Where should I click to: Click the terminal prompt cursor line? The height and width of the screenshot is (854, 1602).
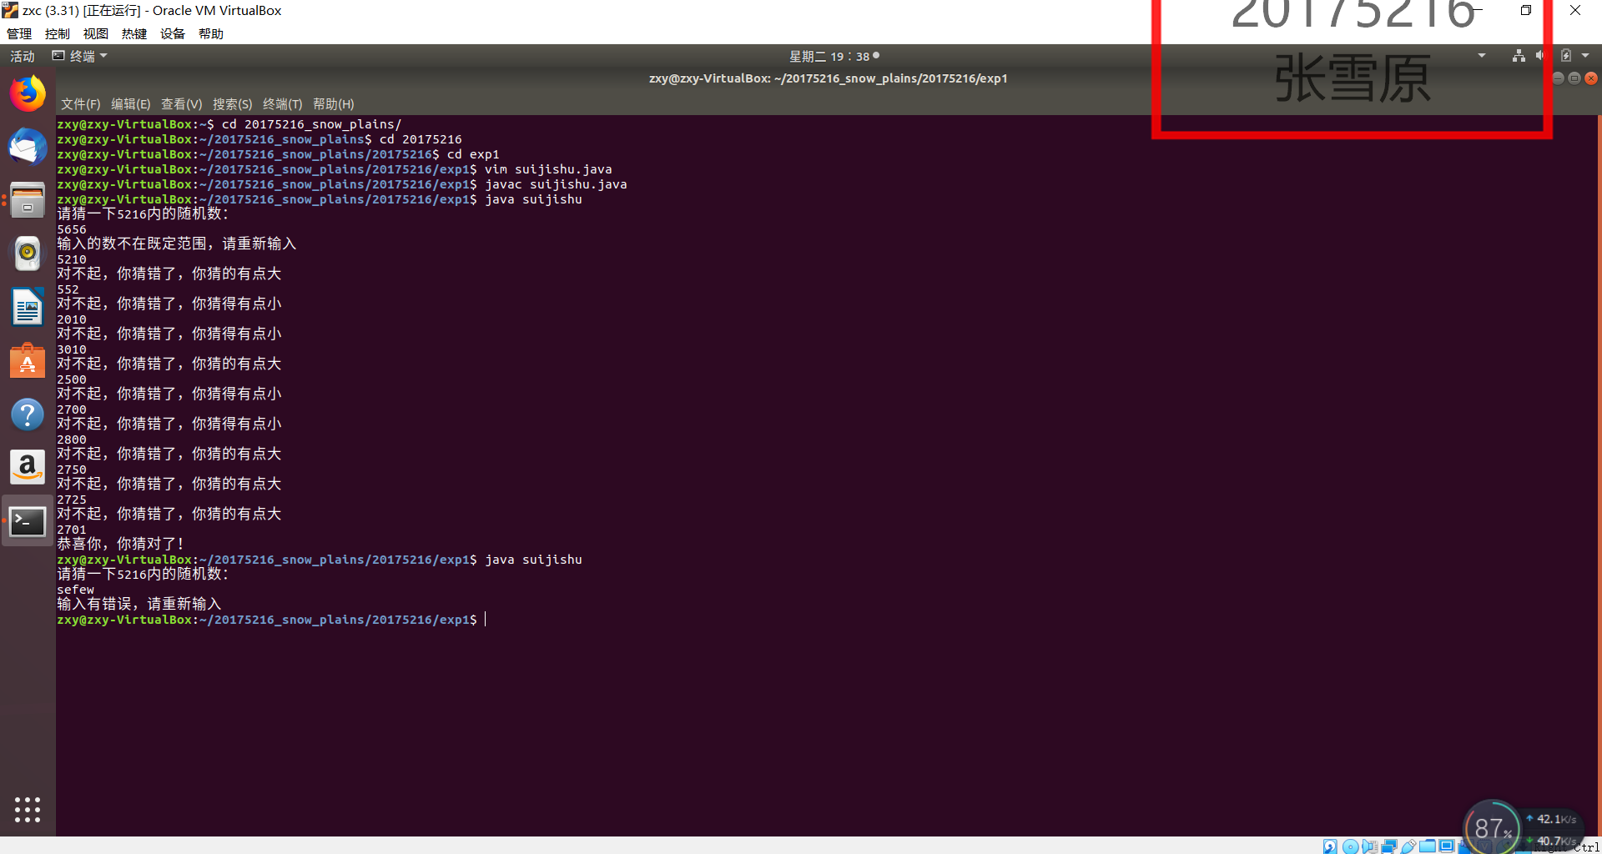click(271, 620)
